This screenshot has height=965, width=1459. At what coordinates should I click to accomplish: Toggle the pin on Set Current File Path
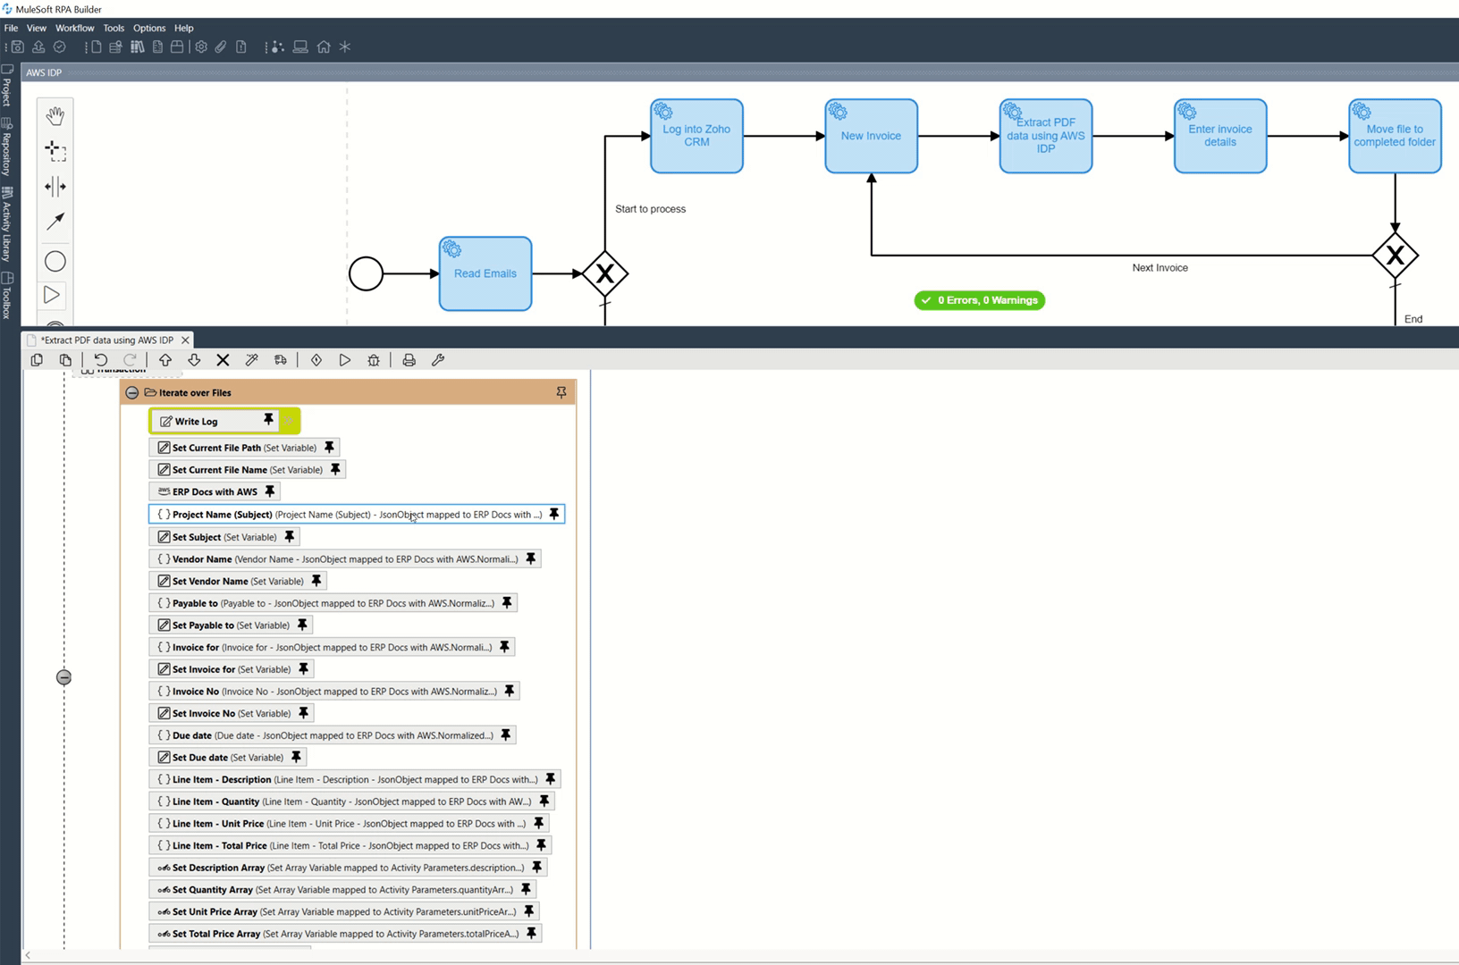[329, 447]
